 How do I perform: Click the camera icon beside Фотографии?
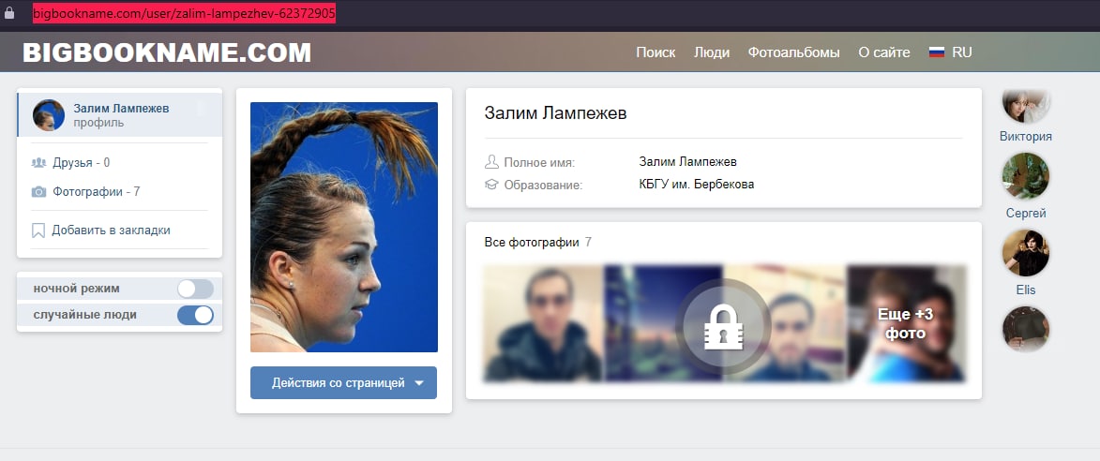tap(38, 191)
